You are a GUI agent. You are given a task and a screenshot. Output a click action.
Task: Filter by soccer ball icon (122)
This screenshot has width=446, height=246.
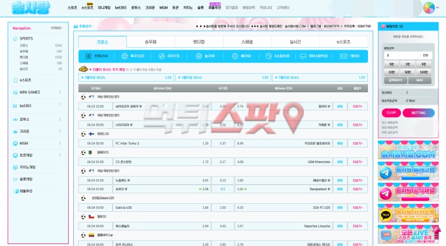click(x=125, y=56)
